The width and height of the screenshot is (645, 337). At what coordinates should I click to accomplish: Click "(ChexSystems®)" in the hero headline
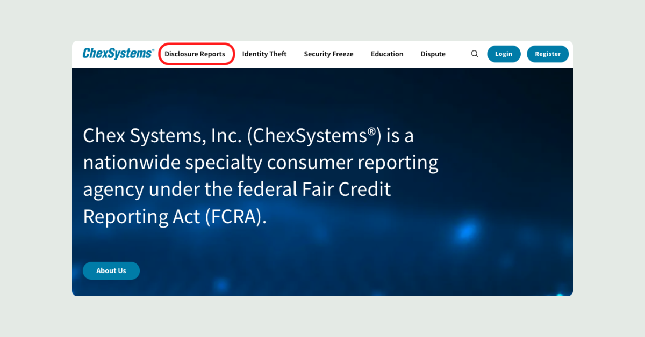click(x=314, y=136)
